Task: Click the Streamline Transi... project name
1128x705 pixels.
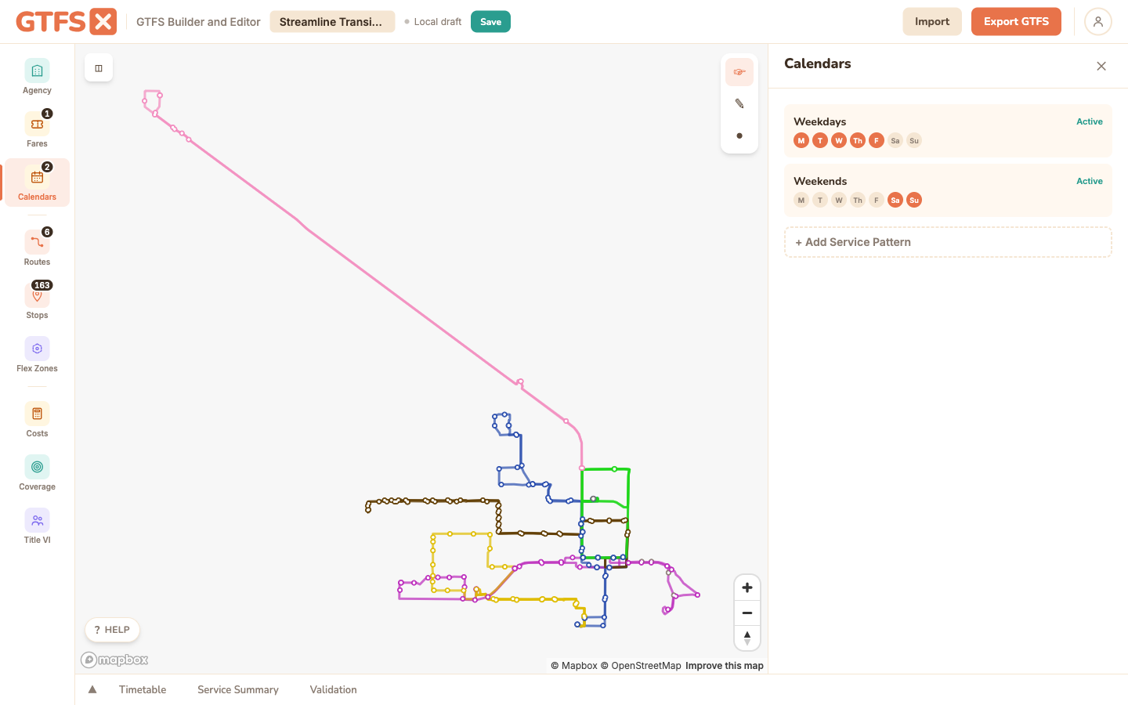Action: coord(332,22)
